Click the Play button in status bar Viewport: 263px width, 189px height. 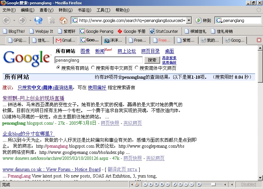click(x=151, y=184)
